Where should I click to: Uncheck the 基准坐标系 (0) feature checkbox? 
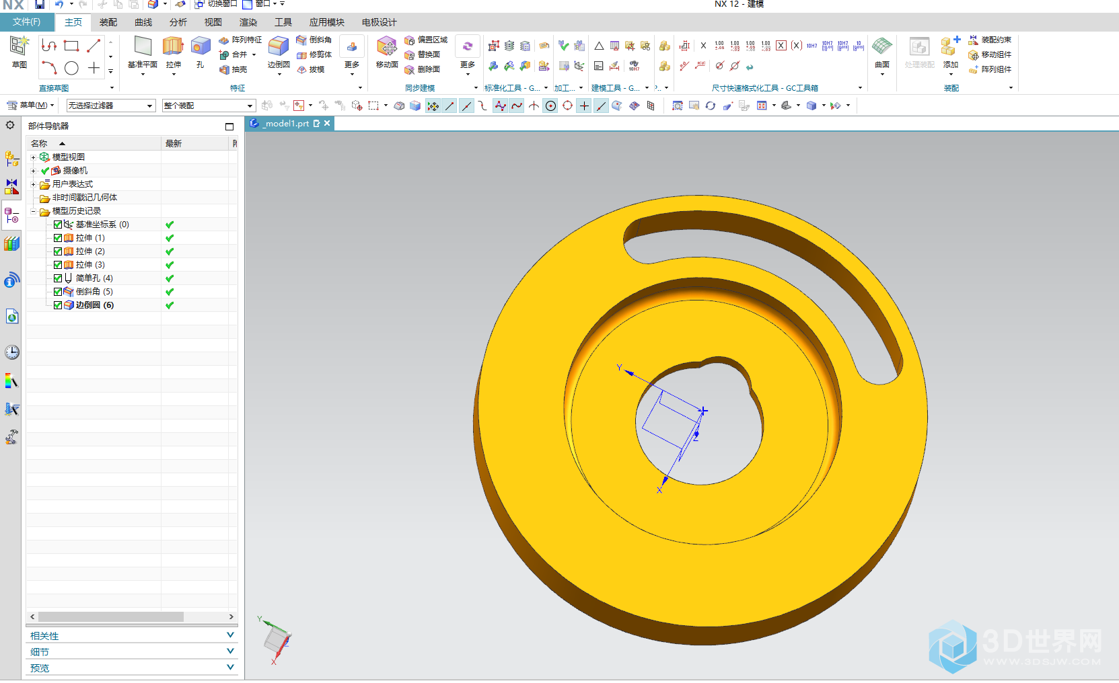pos(58,225)
